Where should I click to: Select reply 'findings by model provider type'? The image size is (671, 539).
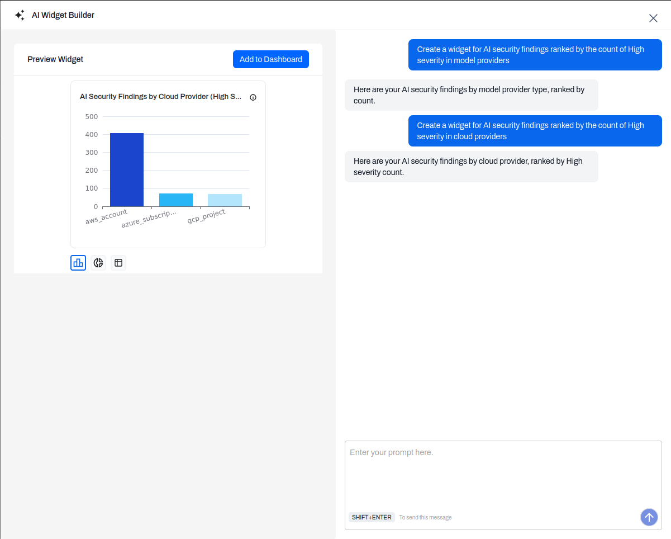pyautogui.click(x=472, y=95)
